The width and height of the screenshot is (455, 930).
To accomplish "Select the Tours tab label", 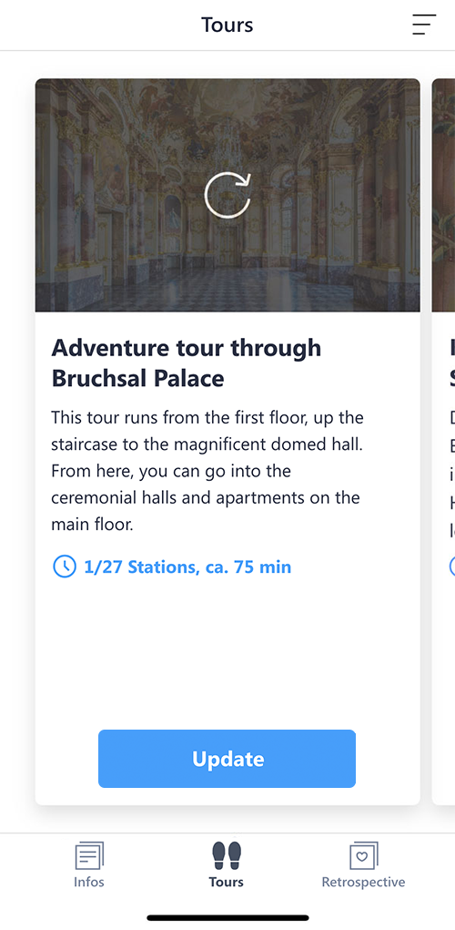I will point(227,882).
